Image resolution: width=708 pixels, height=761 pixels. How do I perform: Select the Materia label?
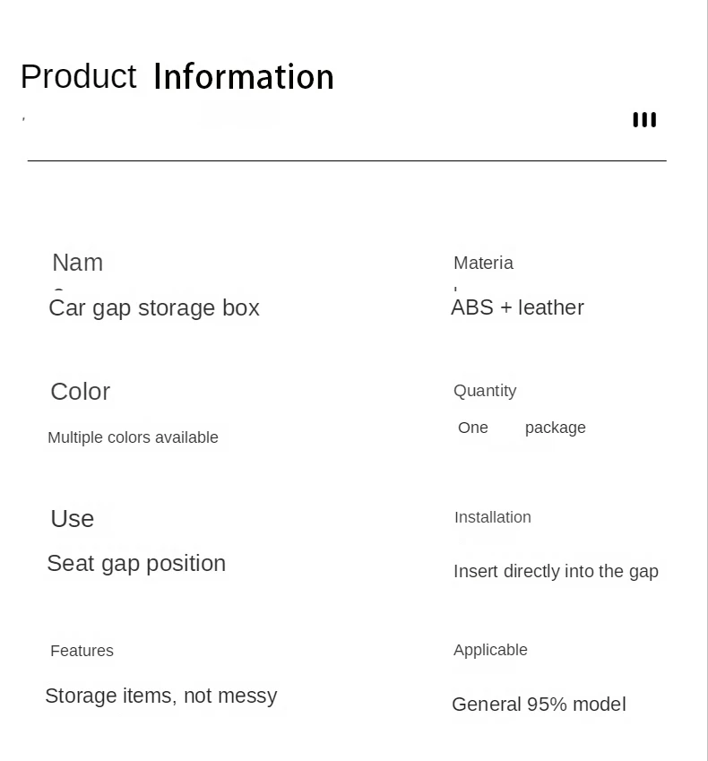pos(483,263)
